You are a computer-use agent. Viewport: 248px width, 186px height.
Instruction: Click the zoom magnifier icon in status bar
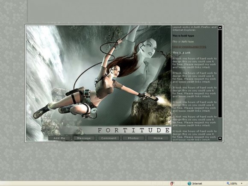pos(228,183)
